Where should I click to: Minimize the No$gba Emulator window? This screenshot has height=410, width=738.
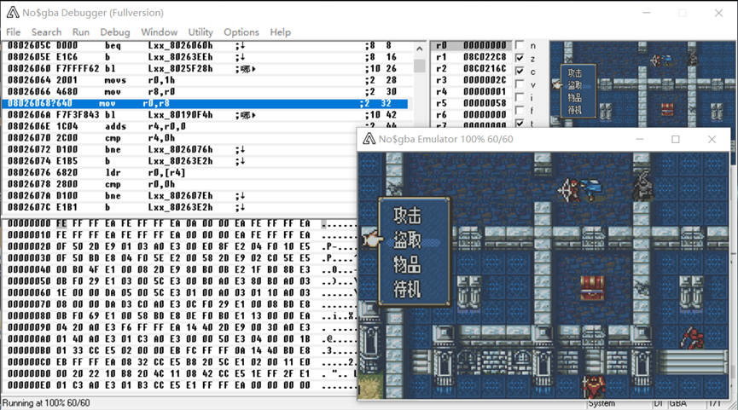tap(639, 139)
